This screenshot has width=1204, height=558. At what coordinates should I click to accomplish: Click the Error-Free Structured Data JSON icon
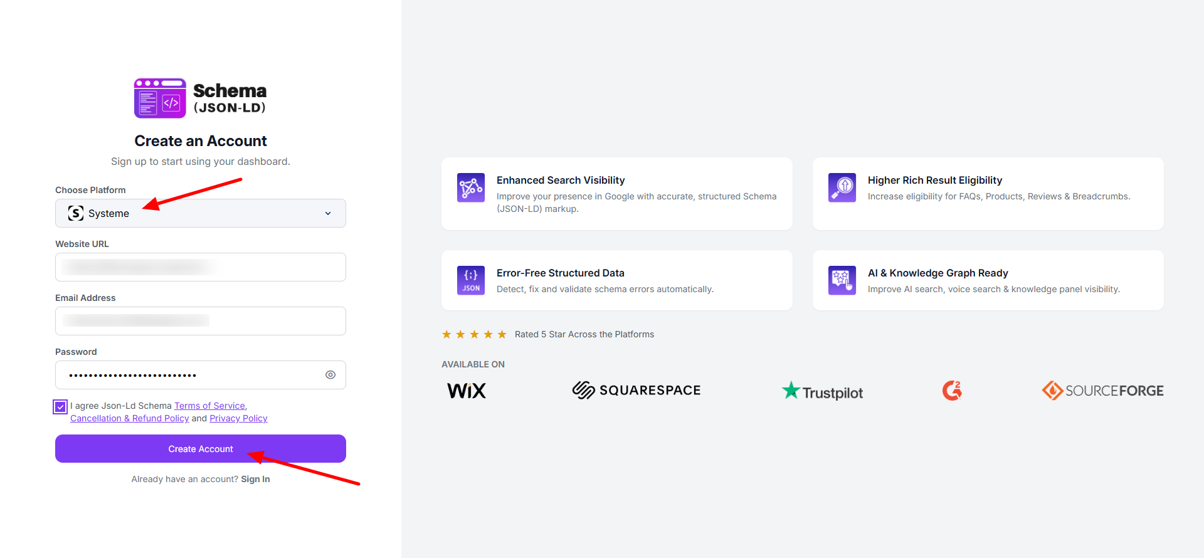click(471, 280)
